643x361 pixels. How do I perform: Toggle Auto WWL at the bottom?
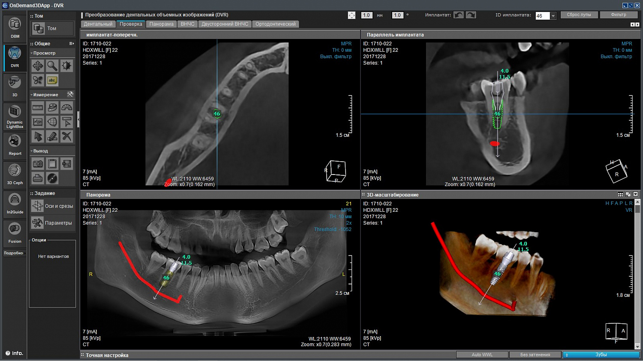point(482,355)
